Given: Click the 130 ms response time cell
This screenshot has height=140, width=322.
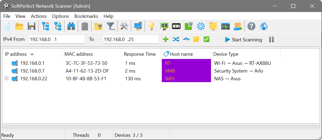Looking at the screenshot, I should [x=141, y=79].
